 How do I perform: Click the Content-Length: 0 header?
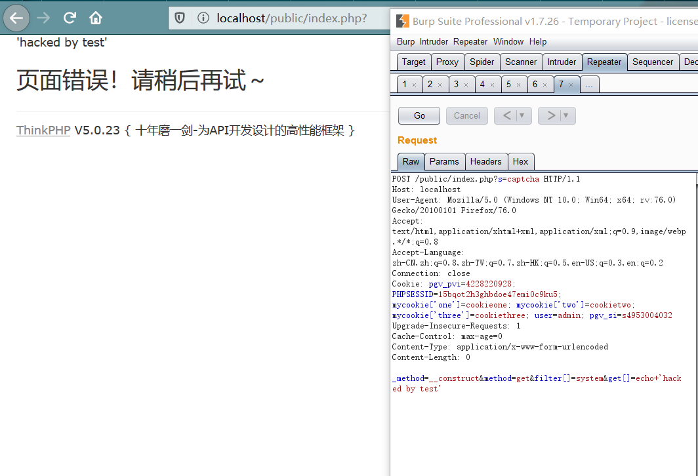tap(431, 357)
